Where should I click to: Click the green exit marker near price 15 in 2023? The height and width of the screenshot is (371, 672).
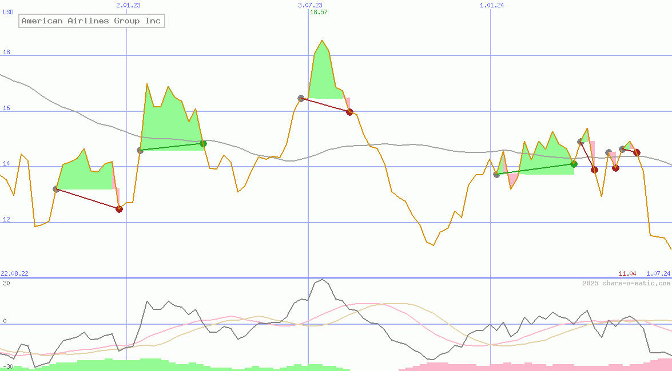point(204,144)
